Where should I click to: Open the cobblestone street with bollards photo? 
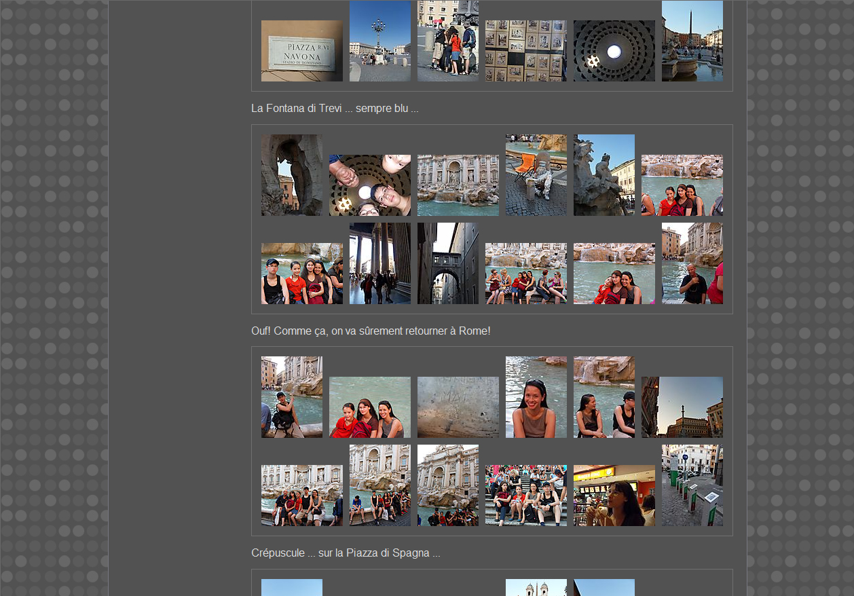(692, 485)
